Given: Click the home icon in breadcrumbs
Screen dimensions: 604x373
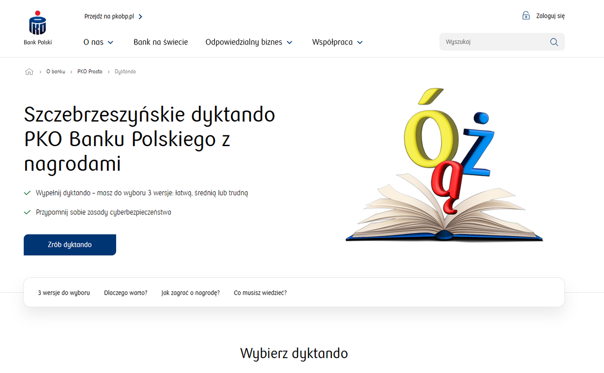Looking at the screenshot, I should [x=29, y=71].
